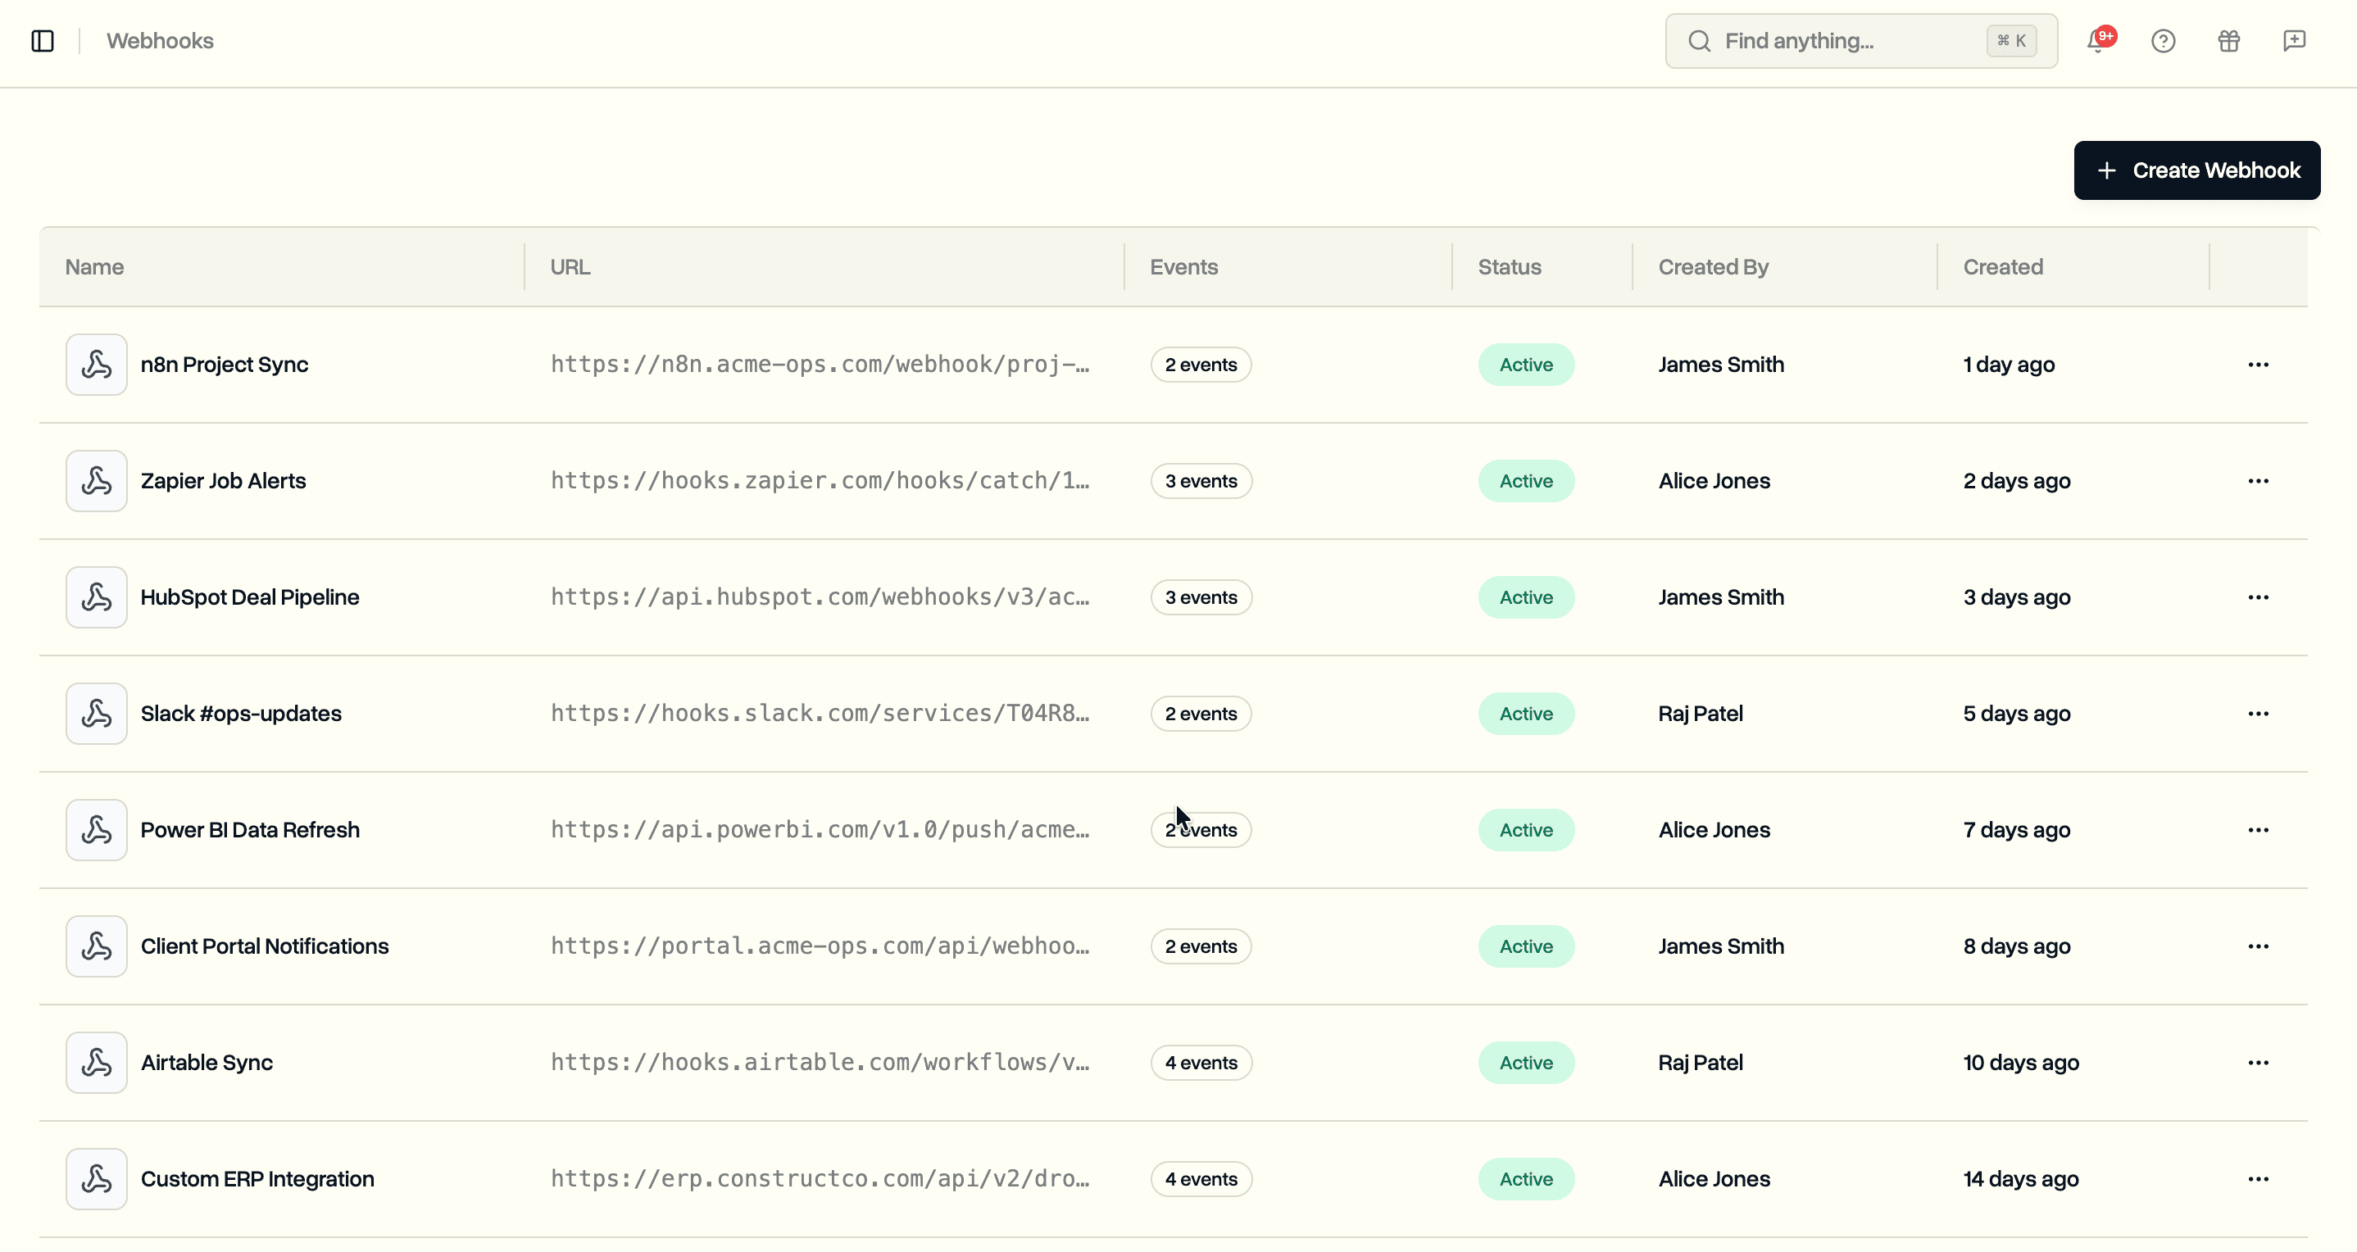Open the help question mark icon
The image size is (2357, 1252).
(2162, 41)
